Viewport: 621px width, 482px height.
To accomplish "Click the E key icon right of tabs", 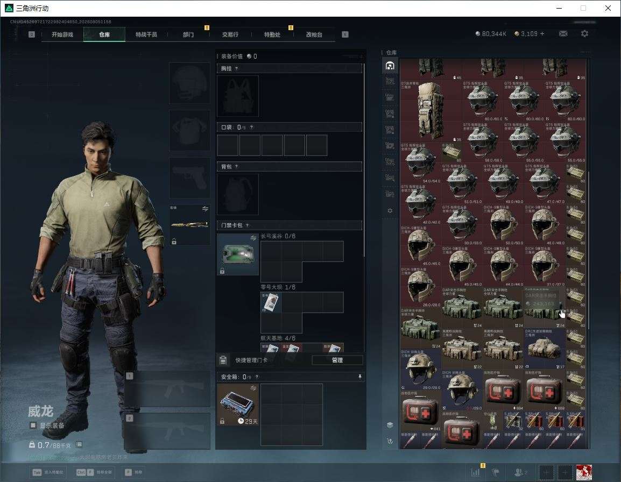I will point(345,34).
